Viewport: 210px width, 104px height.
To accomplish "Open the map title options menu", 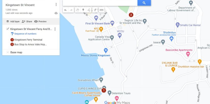I will pos(56,5).
